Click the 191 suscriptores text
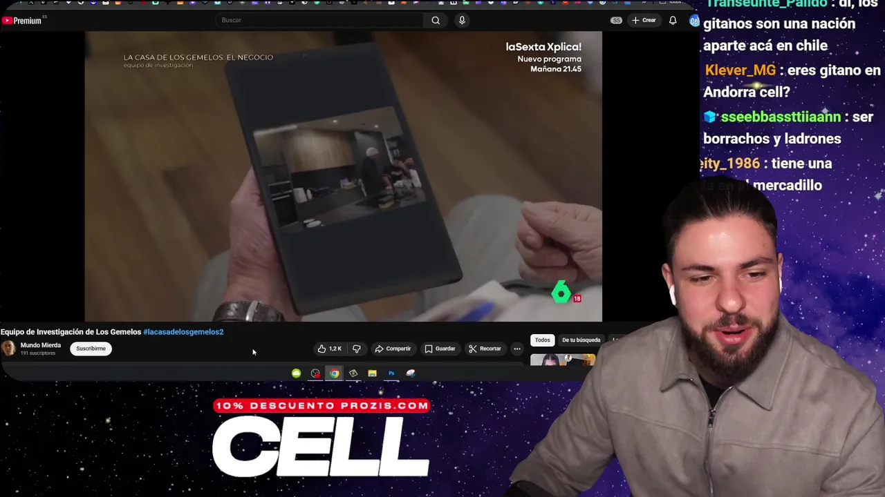 tap(38, 353)
